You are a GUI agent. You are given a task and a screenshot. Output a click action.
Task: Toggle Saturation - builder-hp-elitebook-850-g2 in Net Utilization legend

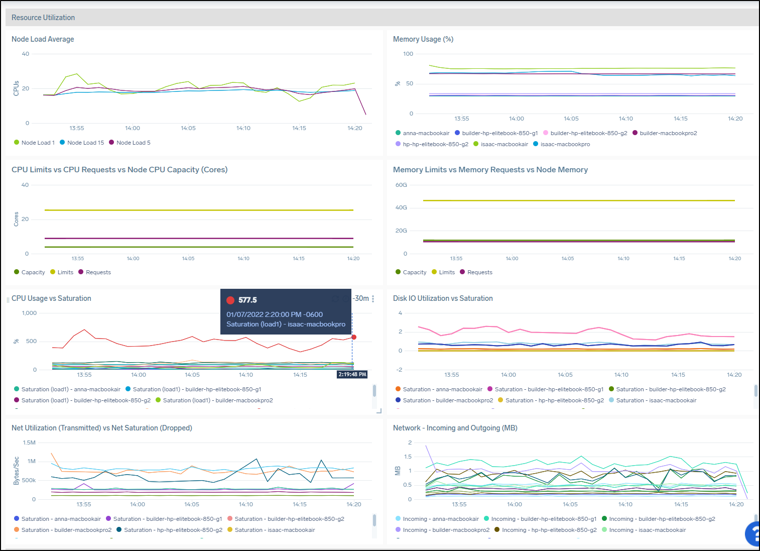click(x=286, y=519)
